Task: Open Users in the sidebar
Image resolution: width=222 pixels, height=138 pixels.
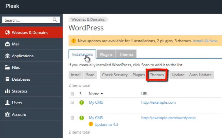Action: coord(31,103)
